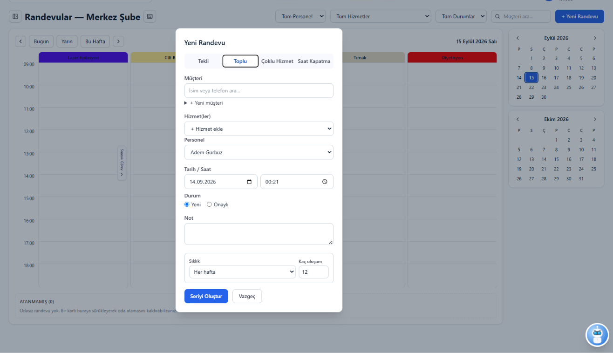Pick day 30 in Eylül 2026 calendar
The image size is (613, 353).
pos(544,97)
